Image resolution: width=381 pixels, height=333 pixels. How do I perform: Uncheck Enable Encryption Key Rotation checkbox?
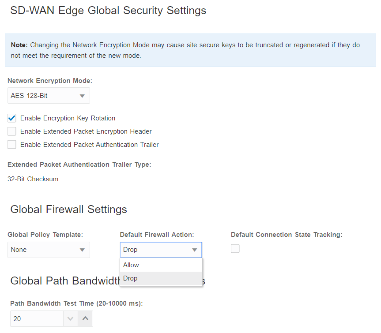(x=12, y=118)
